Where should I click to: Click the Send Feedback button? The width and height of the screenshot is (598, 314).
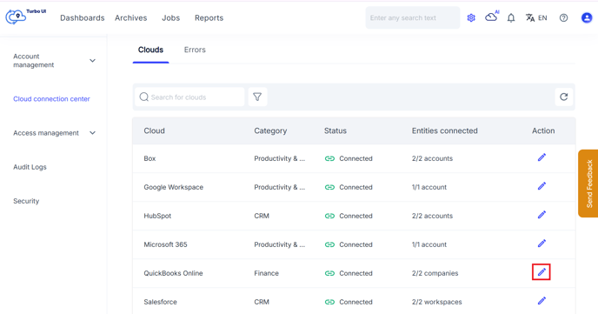(588, 184)
